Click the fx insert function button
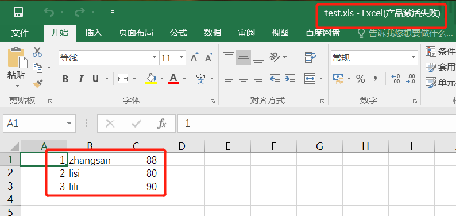Screen dimensions: 456x216 (x=161, y=124)
